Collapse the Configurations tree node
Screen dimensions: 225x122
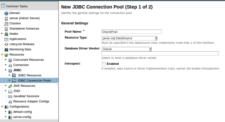(x=2, y=106)
